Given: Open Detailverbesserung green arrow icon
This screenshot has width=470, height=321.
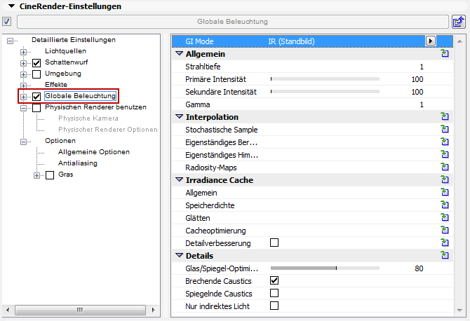Looking at the screenshot, I should [445, 243].
